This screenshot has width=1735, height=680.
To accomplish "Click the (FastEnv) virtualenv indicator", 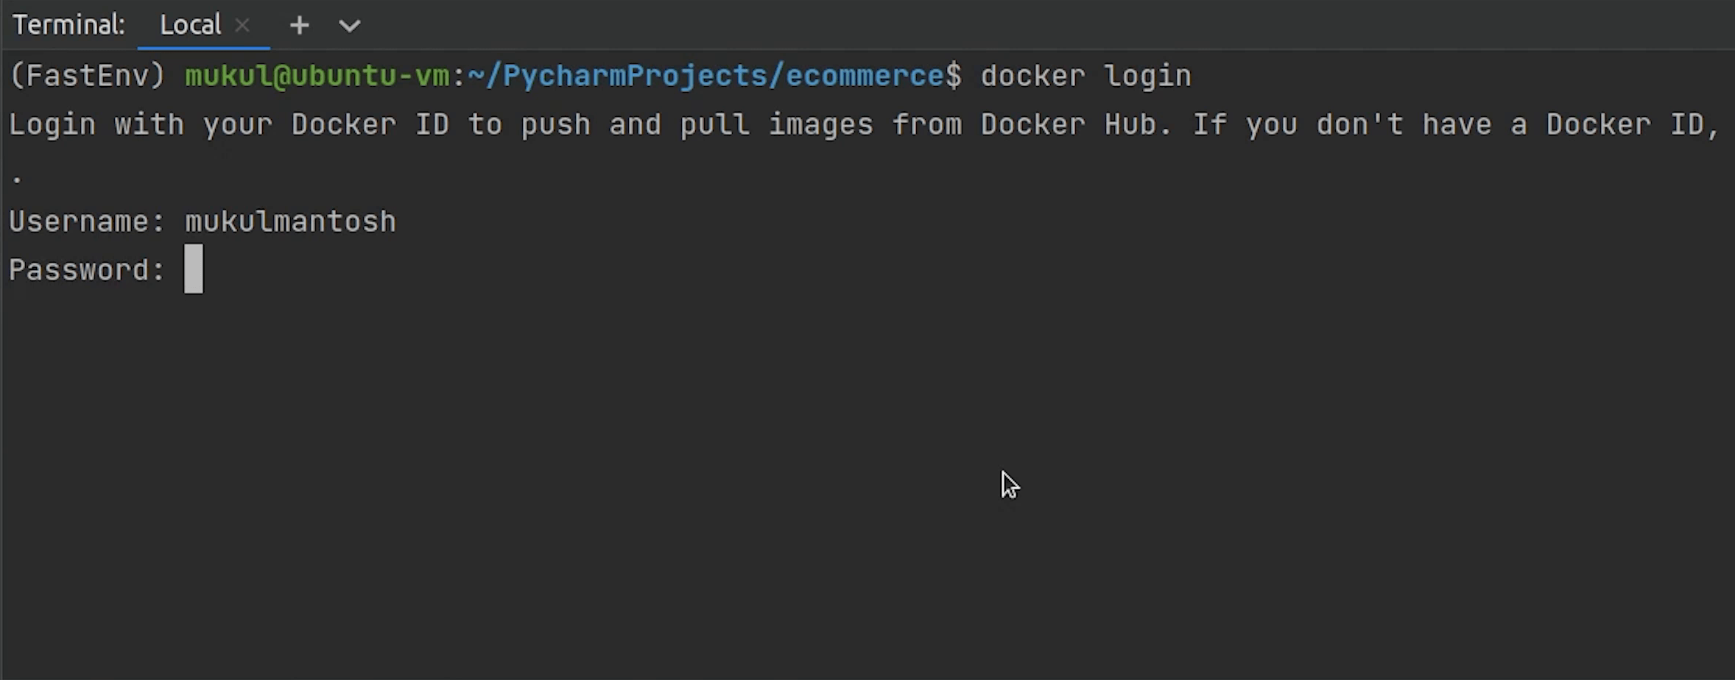I will [87, 76].
